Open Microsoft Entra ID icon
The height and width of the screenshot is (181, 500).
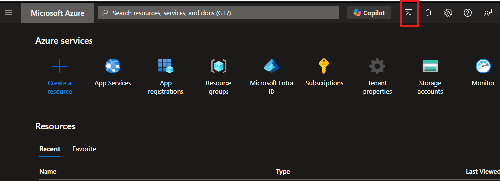pos(272,66)
